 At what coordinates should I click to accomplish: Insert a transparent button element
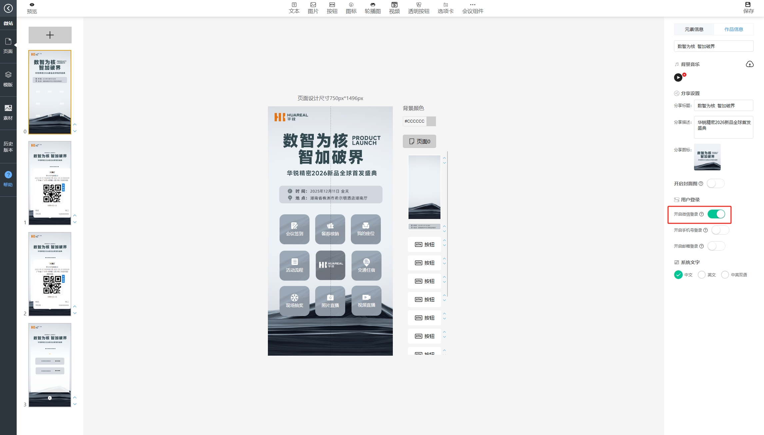(x=418, y=8)
